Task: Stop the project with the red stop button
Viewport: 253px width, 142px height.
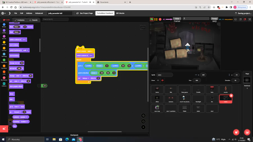Action: [x=160, y=19]
